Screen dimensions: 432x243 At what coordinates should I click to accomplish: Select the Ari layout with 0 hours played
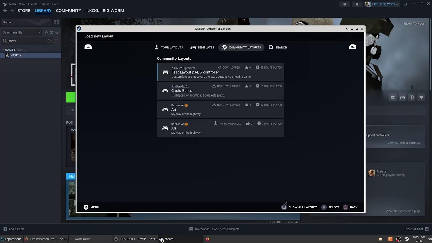pyautogui.click(x=220, y=128)
